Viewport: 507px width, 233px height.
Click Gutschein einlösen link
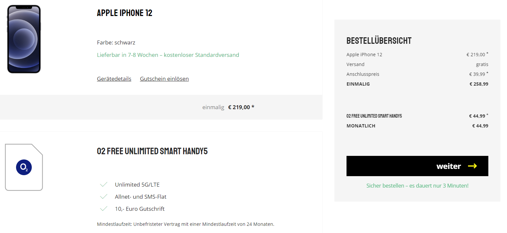[164, 79]
